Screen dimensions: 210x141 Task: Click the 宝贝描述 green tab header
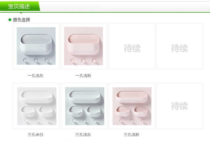(20, 6)
